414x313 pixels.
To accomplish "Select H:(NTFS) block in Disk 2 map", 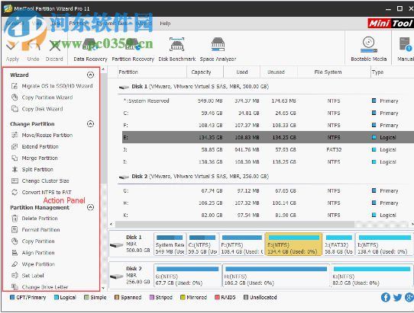I will coord(277,276).
